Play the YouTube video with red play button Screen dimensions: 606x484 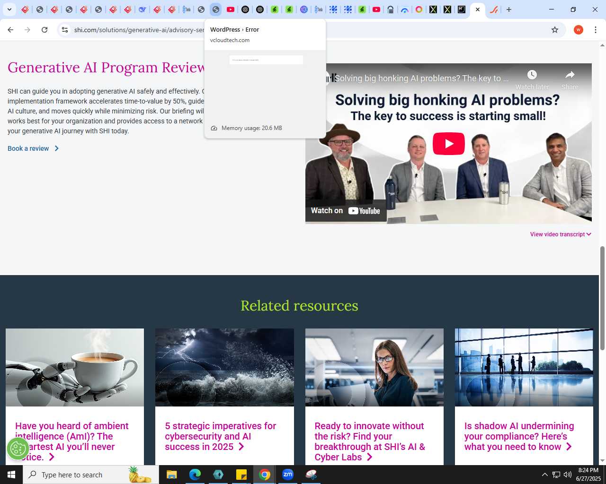point(448,144)
